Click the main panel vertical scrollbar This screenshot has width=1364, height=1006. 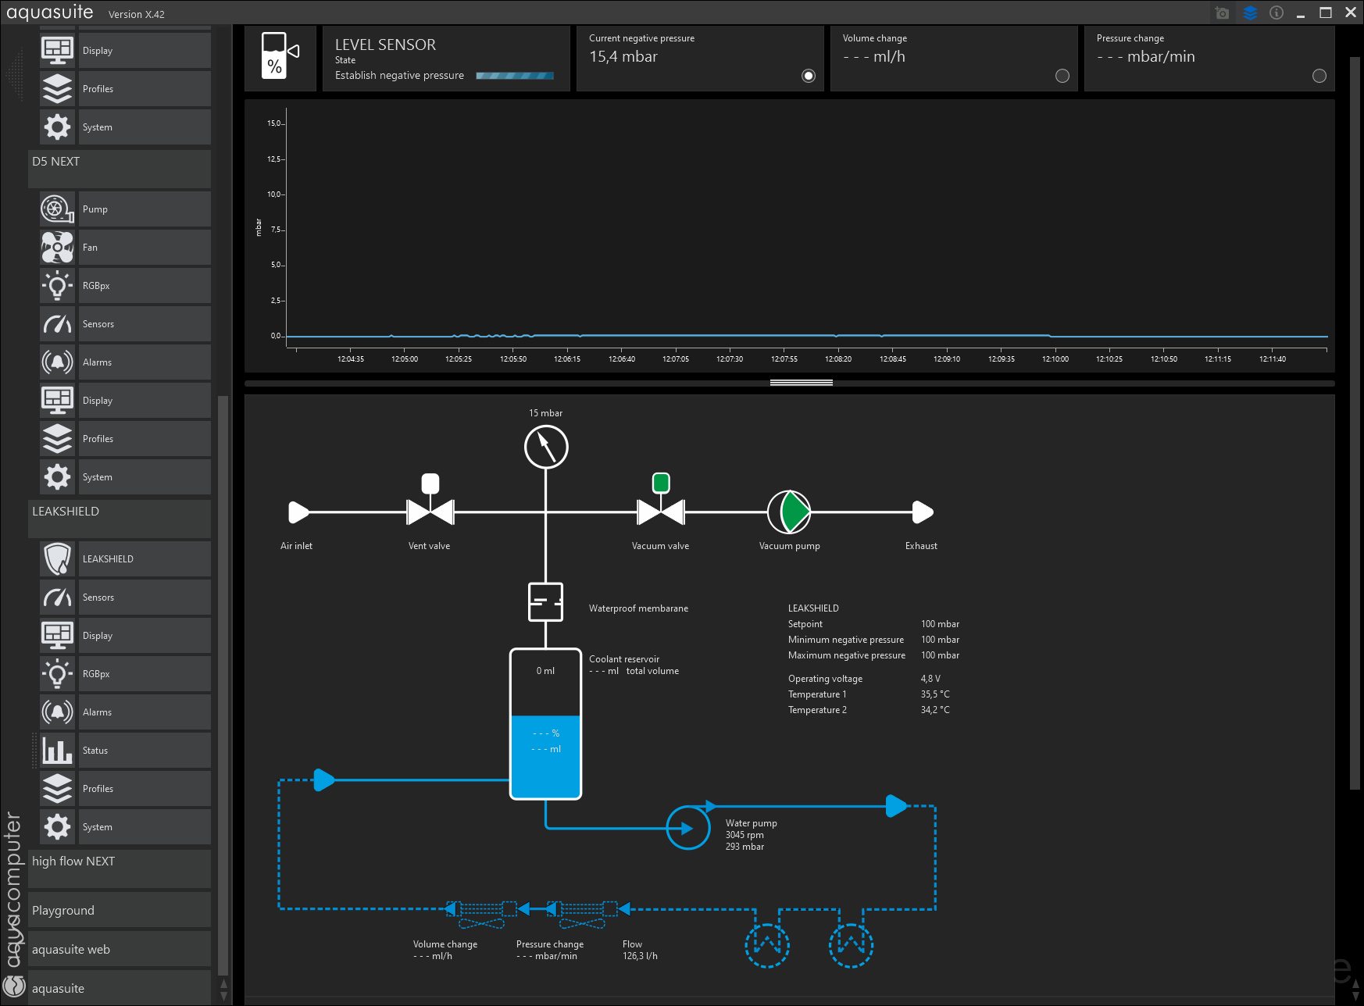click(x=1355, y=423)
